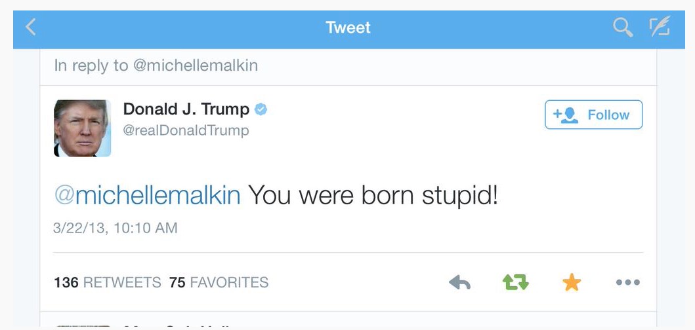Reply to the tweet using arrow icon

tap(459, 282)
